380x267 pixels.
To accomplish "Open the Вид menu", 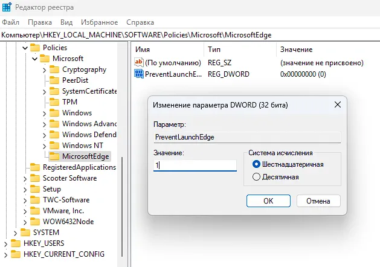I will 66,22.
